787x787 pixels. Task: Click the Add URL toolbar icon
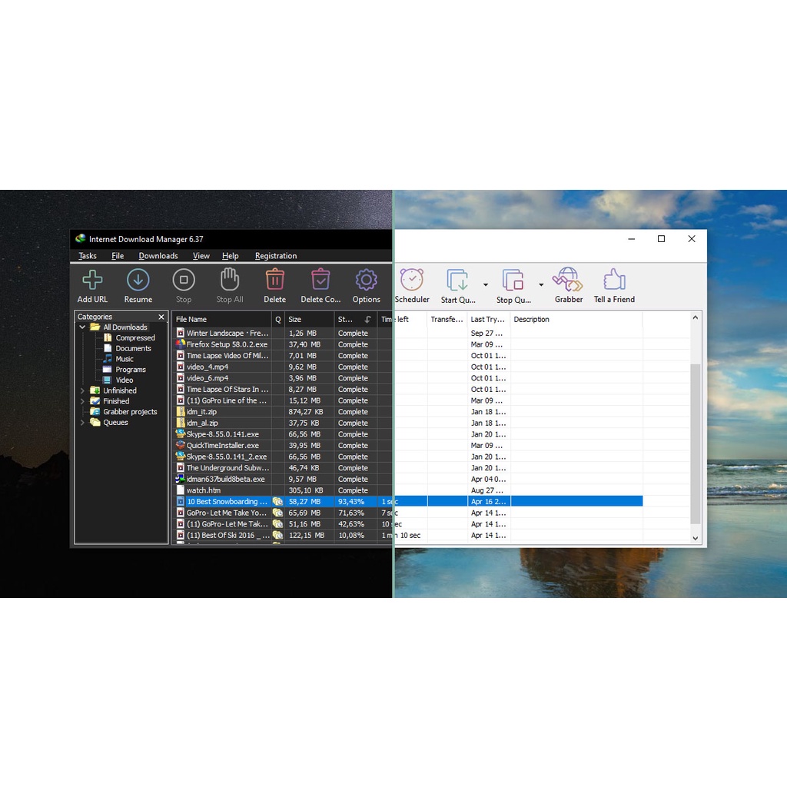92,280
